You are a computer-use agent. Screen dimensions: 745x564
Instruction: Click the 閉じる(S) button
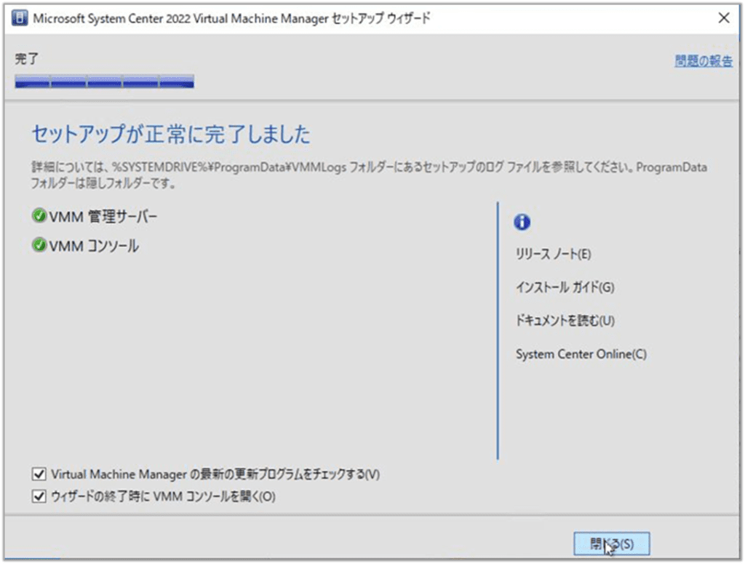[x=611, y=544]
